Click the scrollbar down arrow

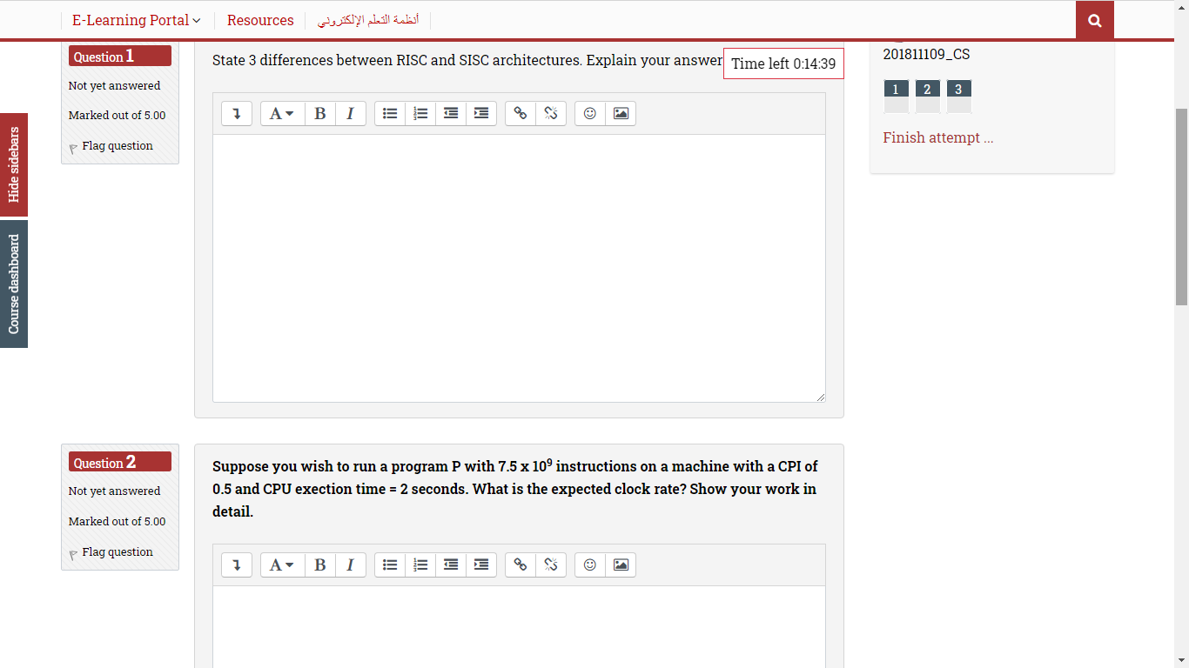click(x=1181, y=660)
